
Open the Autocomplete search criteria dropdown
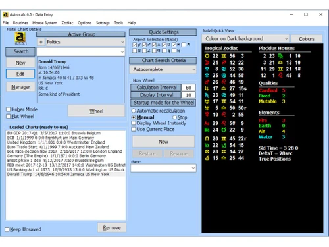193,69
